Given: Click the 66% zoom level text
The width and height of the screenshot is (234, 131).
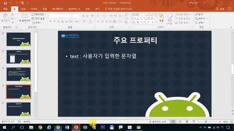Looking at the screenshot, I should point(225,122).
